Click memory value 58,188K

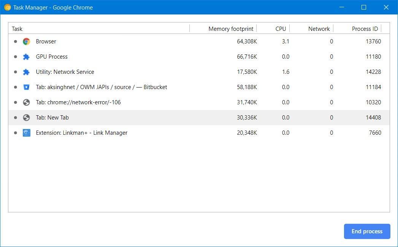247,87
